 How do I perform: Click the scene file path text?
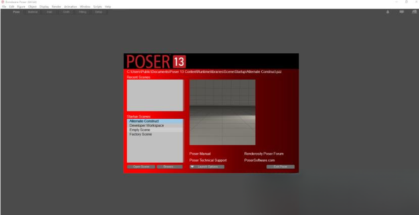click(x=204, y=72)
